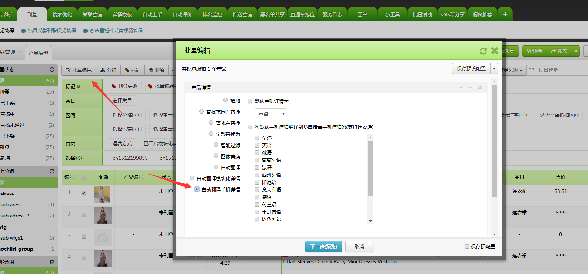Move 产品详情 panel down with down arrow icon
Image resolution: width=588 pixels, height=274 pixels.
tap(461, 88)
